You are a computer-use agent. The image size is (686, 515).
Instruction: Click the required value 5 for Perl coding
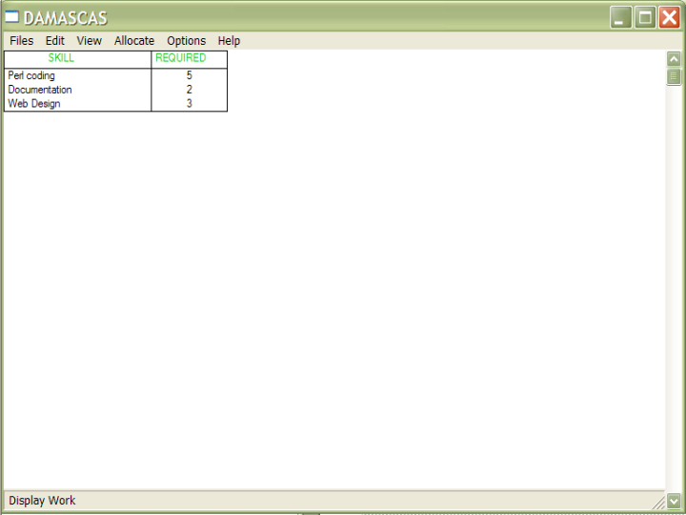pos(189,75)
